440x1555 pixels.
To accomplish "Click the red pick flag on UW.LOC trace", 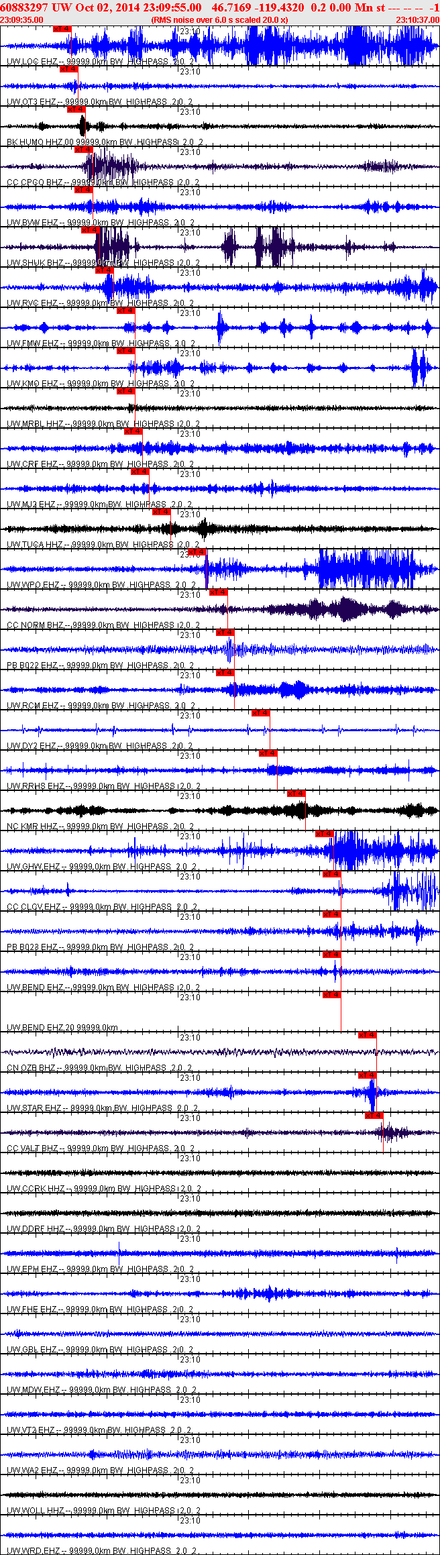I will click(62, 29).
